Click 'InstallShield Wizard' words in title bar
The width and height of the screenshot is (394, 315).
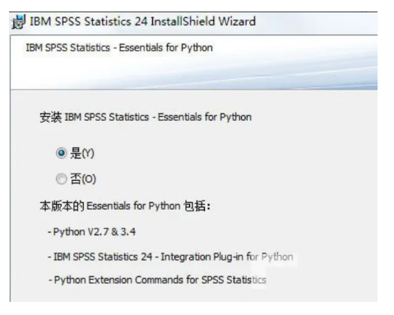(x=203, y=21)
